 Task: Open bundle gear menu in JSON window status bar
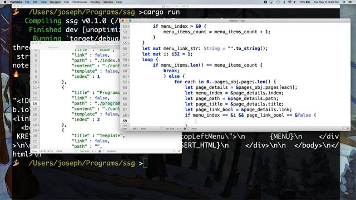click(101, 151)
